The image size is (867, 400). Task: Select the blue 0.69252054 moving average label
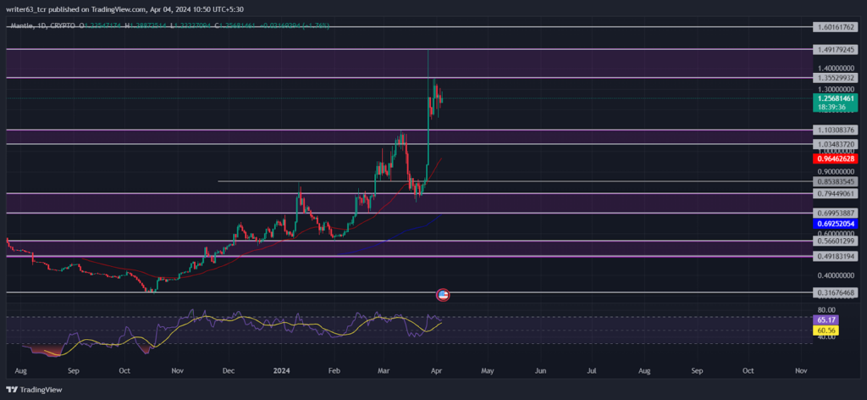click(834, 224)
